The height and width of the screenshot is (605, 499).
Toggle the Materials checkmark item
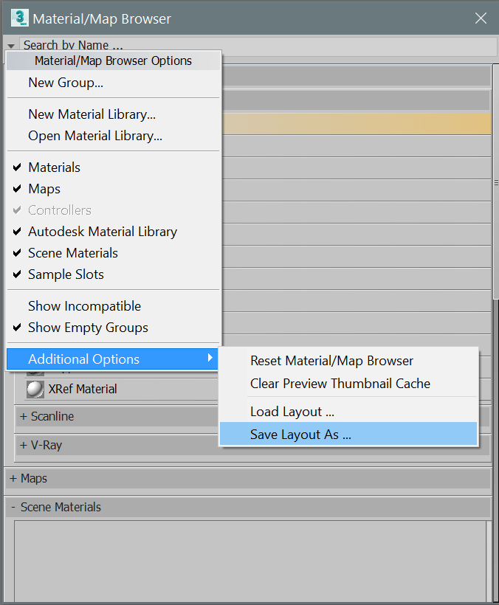114,167
